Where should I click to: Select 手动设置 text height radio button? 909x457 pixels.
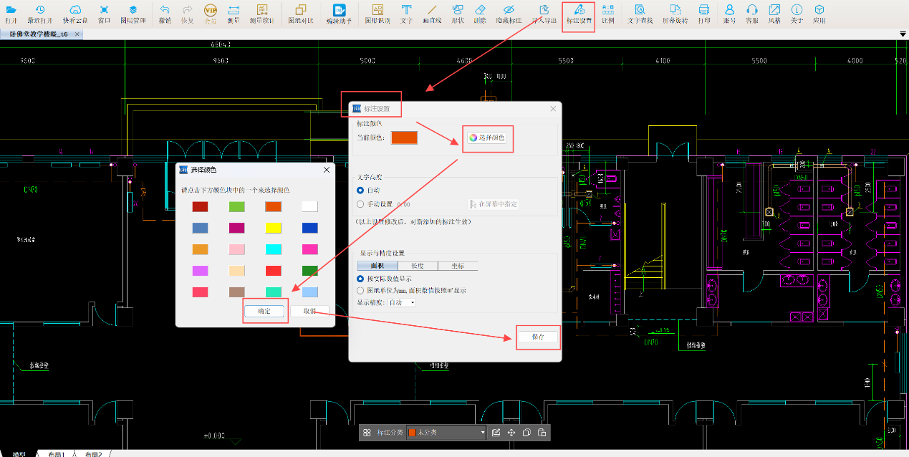[x=361, y=204]
